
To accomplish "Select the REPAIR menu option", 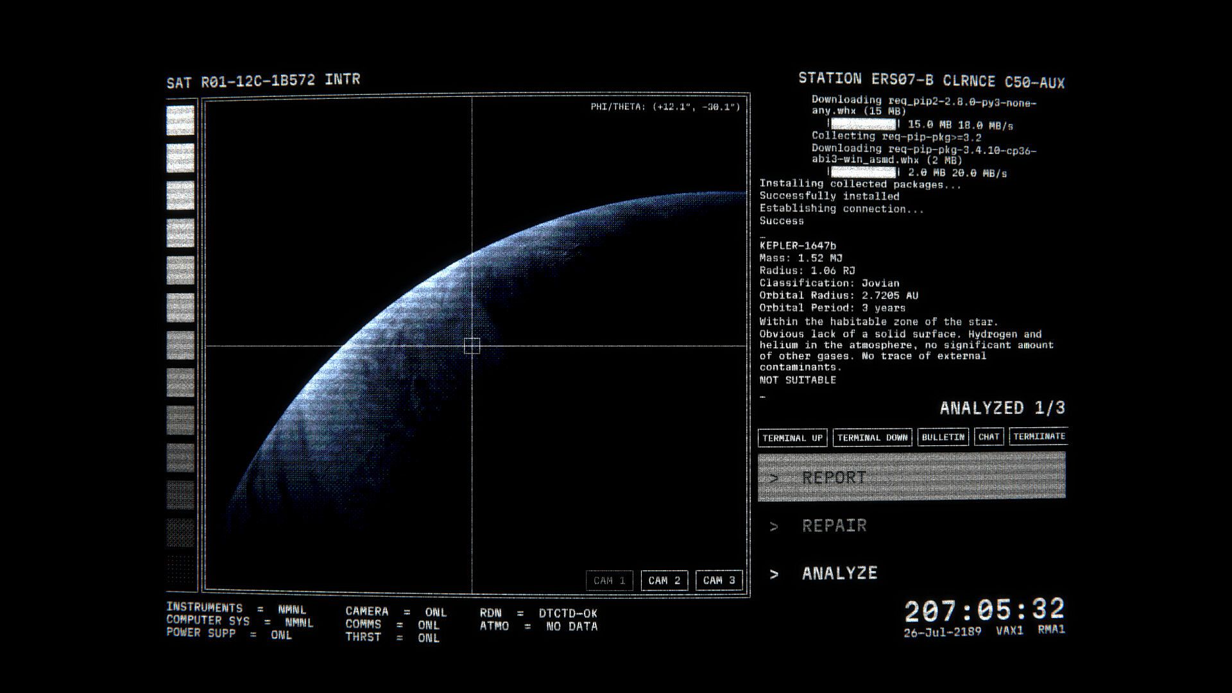I will (x=834, y=526).
